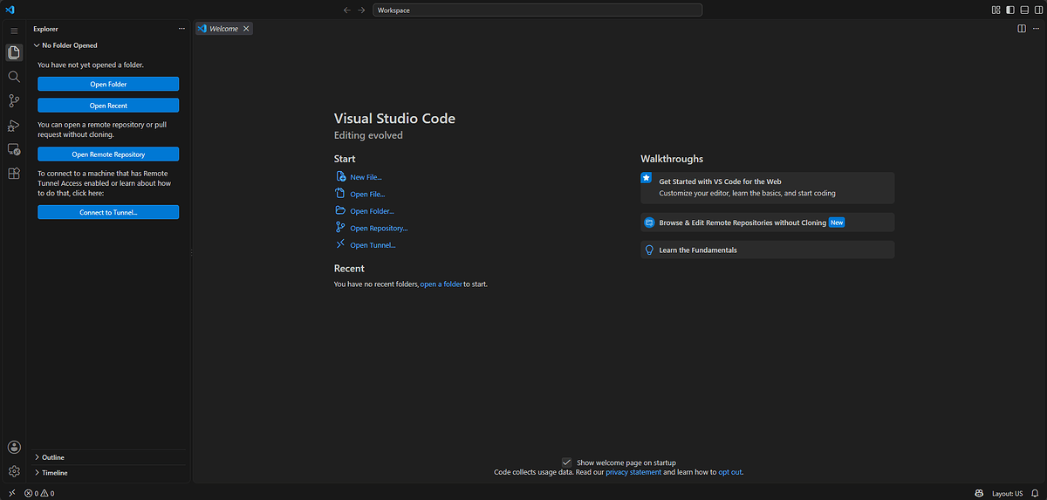Expand the Timeline section
Image resolution: width=1047 pixels, height=500 pixels.
pos(108,472)
